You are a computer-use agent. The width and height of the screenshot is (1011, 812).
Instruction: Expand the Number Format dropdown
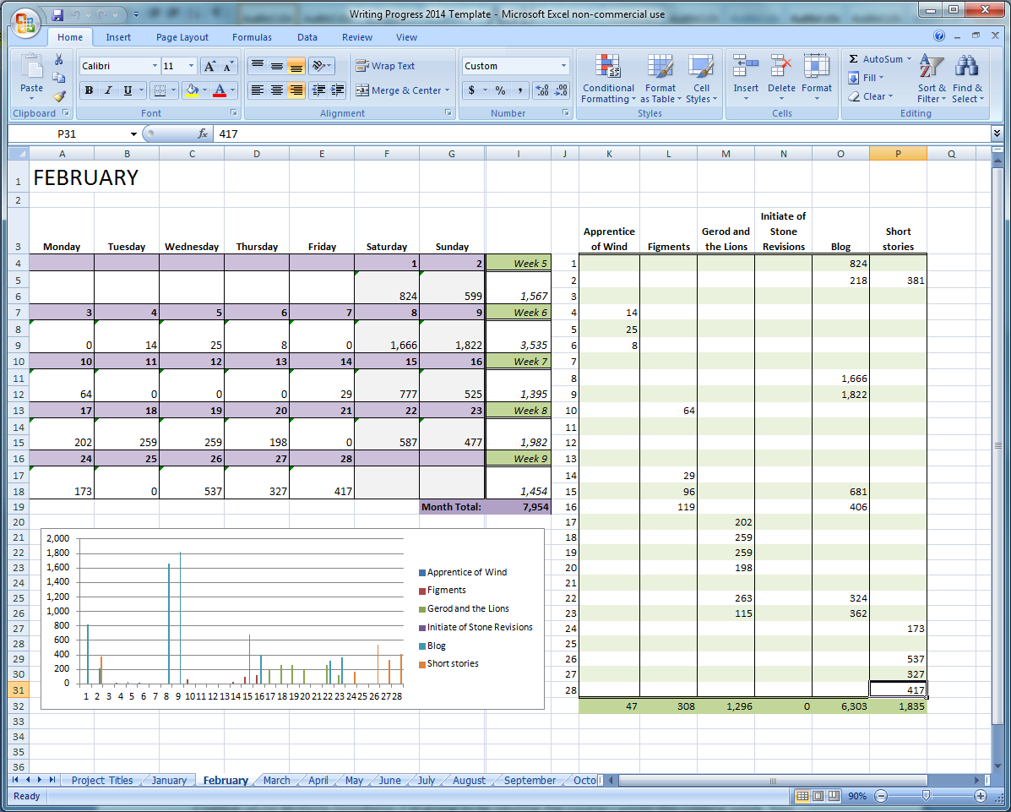pos(563,66)
